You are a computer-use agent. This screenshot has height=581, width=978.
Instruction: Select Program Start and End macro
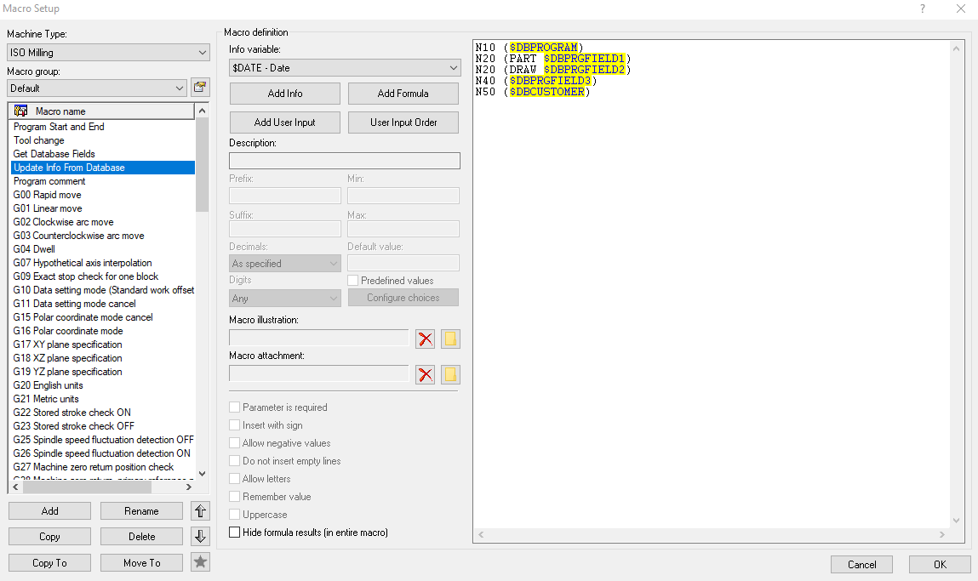point(103,127)
